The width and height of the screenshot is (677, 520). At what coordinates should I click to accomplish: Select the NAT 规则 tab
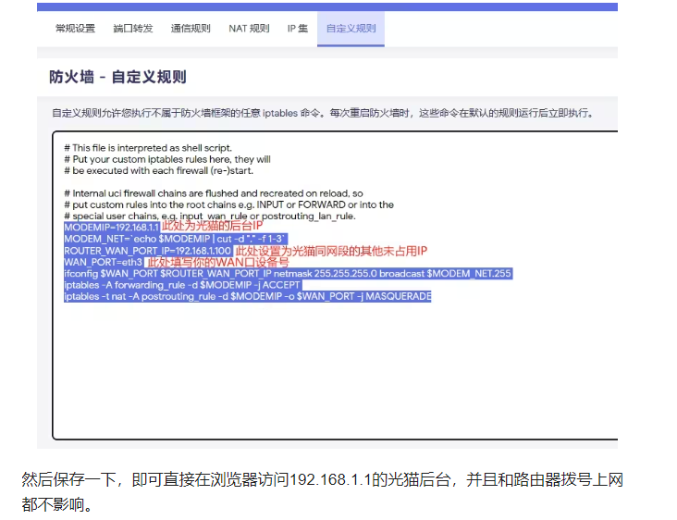click(x=249, y=29)
